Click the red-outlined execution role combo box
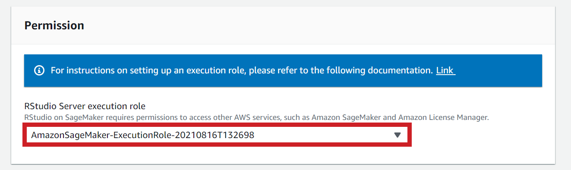Screen dimensions: 571x170 click(x=217, y=135)
